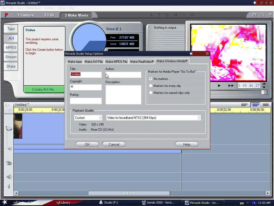Click the star icon in main title bar
This screenshot has width=274, height=206.
pos(255,3)
